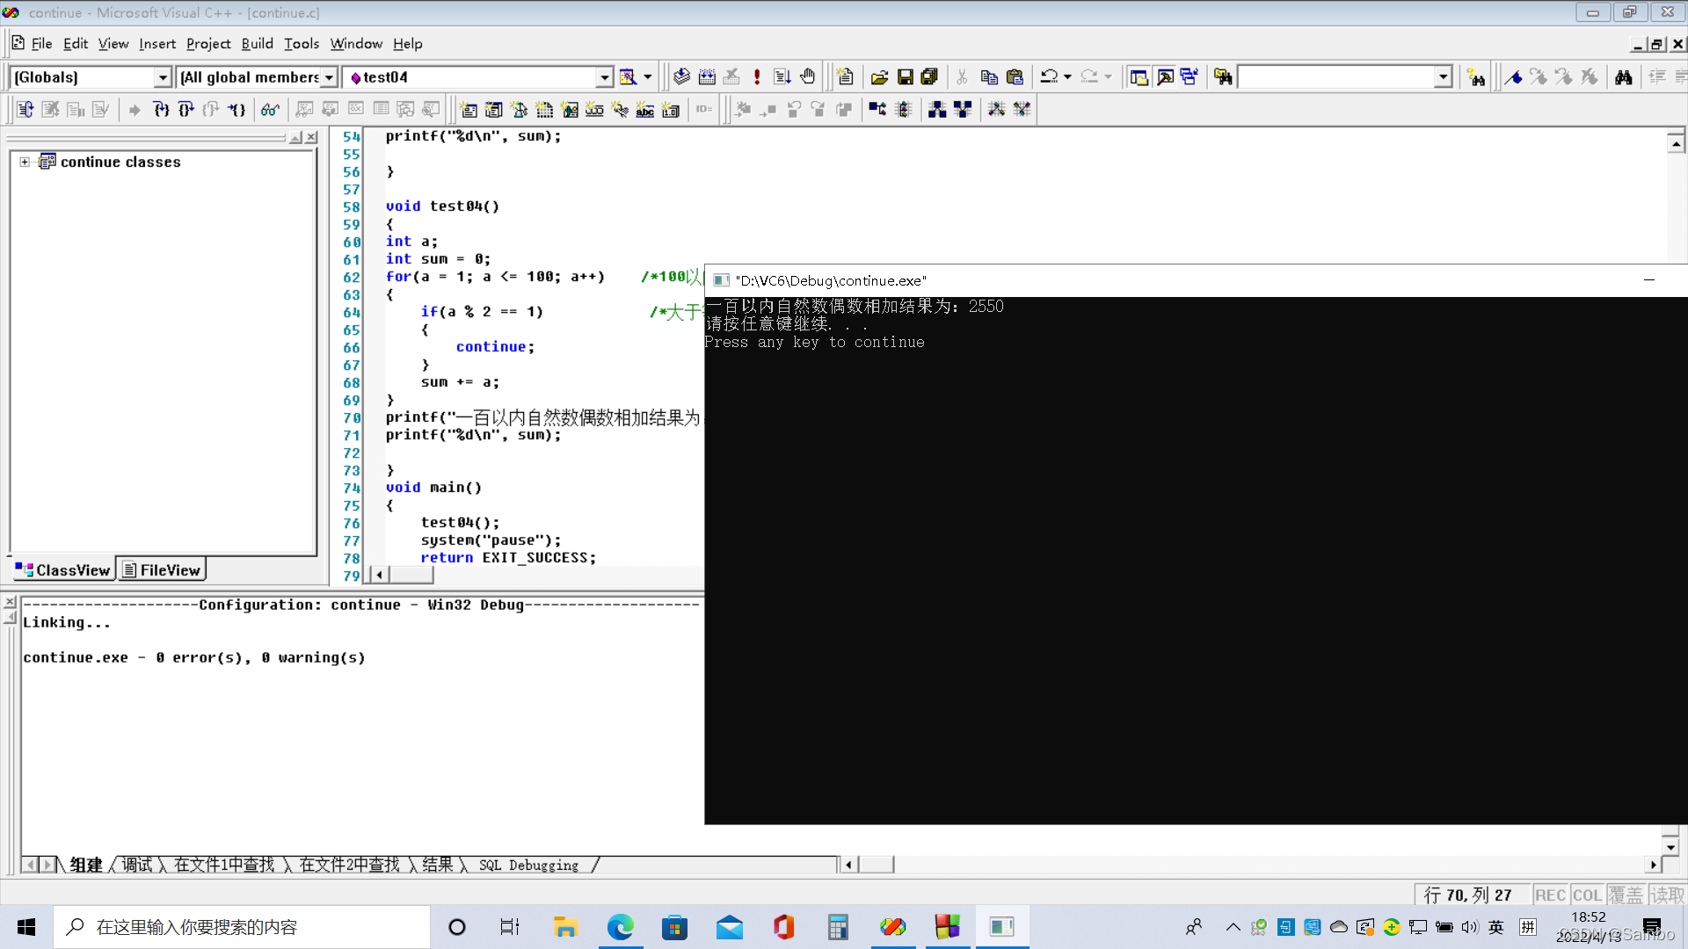Switch to the 调试 output tab
1688x949 pixels.
click(x=136, y=865)
